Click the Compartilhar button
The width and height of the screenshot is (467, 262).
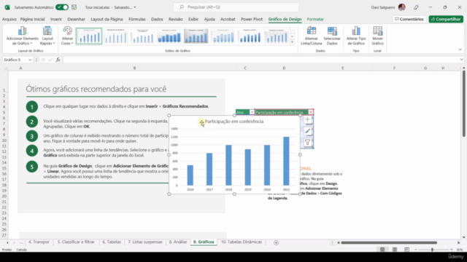(446, 19)
